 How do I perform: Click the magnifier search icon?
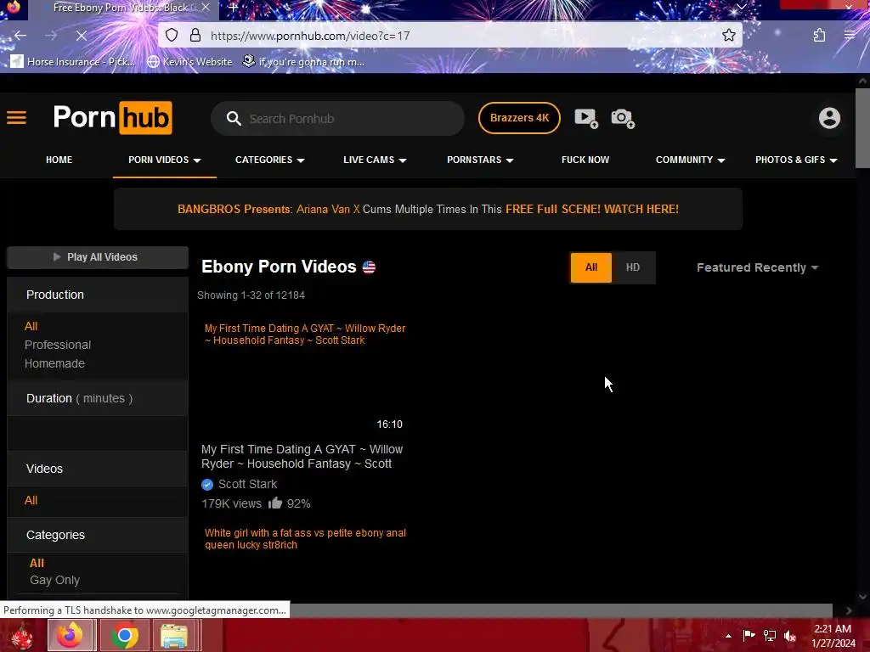[234, 119]
